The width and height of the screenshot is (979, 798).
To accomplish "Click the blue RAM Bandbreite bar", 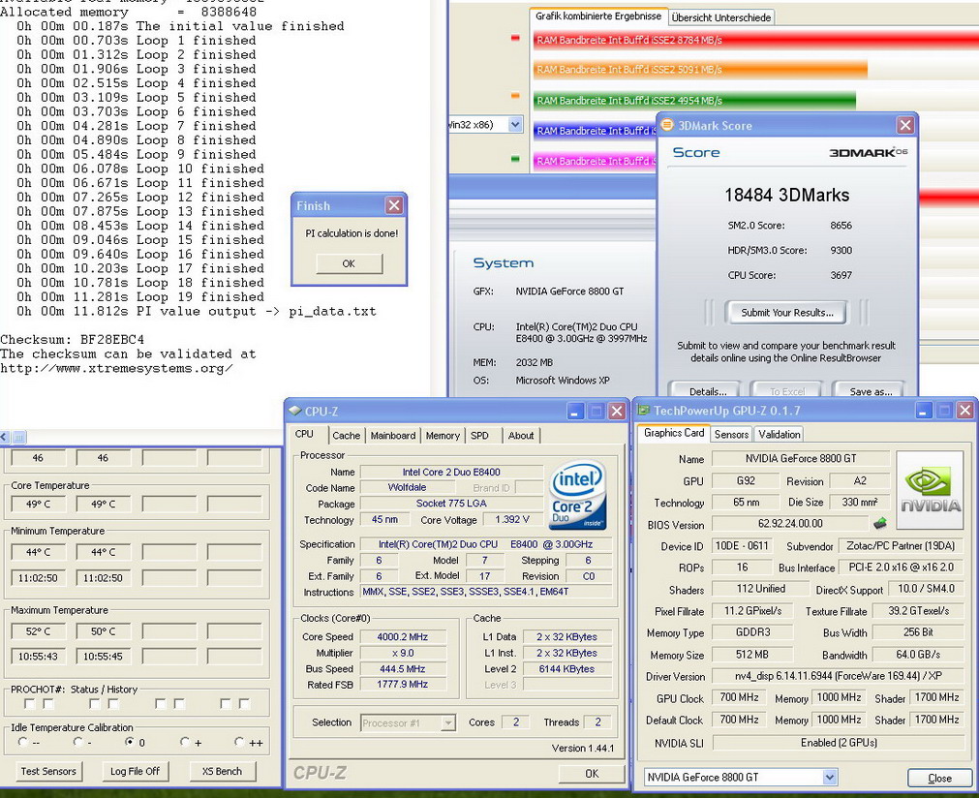I will click(x=595, y=131).
